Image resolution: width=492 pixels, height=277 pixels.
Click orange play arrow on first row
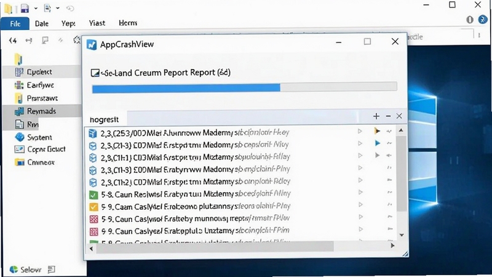(x=377, y=131)
